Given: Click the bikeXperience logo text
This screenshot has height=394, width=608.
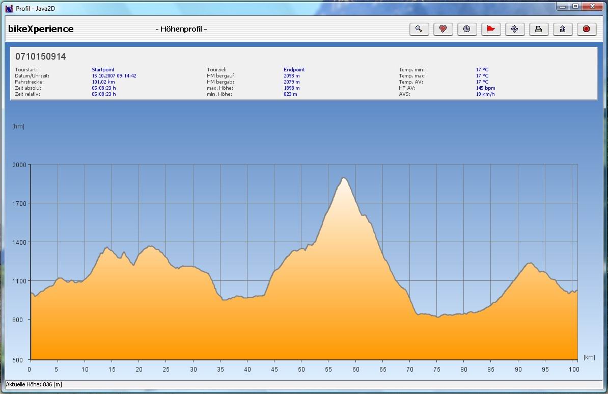Looking at the screenshot, I should [41, 29].
